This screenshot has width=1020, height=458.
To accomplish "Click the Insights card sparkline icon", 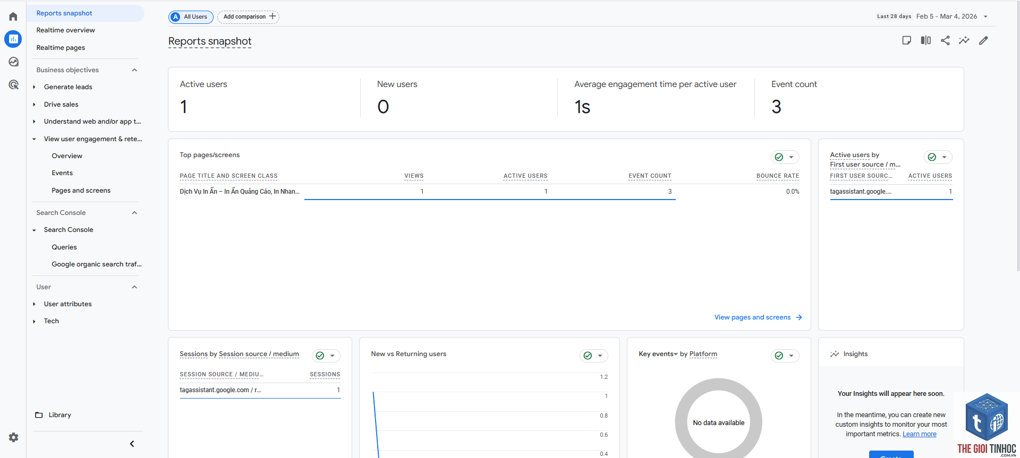I will click(835, 354).
